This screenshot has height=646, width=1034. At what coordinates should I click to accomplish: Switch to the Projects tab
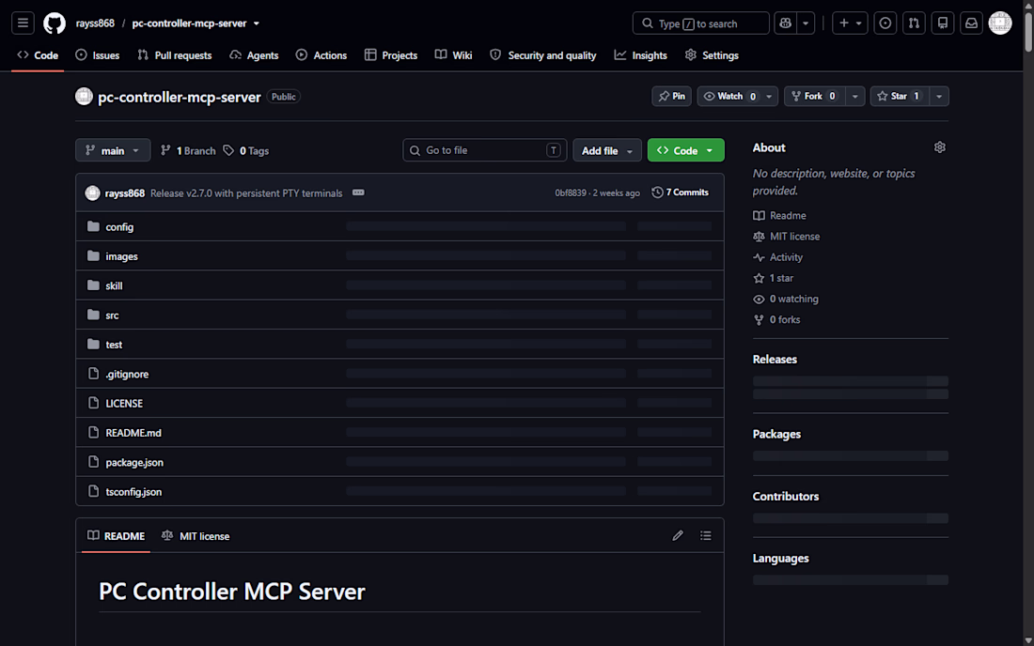(391, 55)
